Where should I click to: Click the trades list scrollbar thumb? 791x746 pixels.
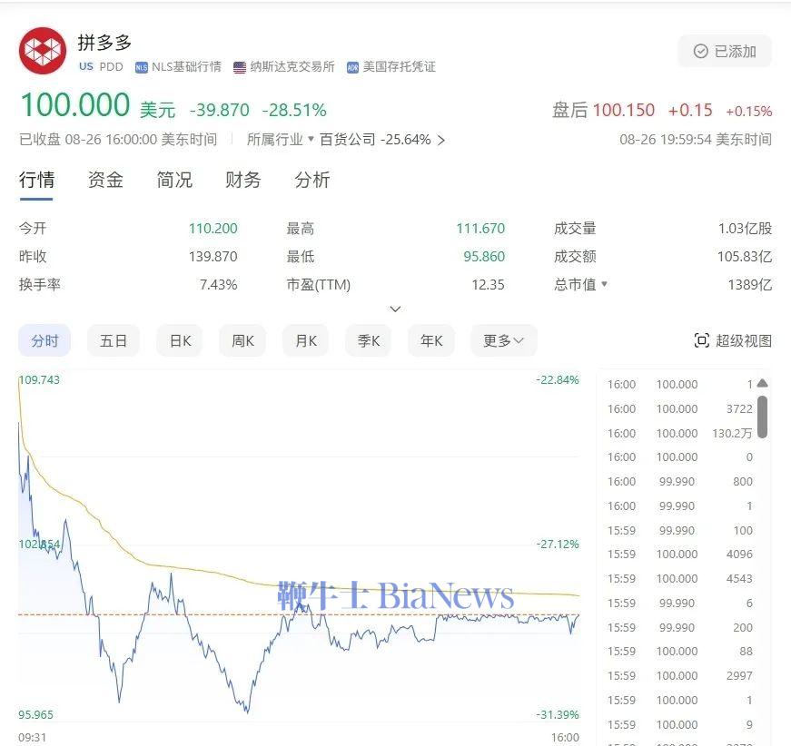pyautogui.click(x=762, y=417)
